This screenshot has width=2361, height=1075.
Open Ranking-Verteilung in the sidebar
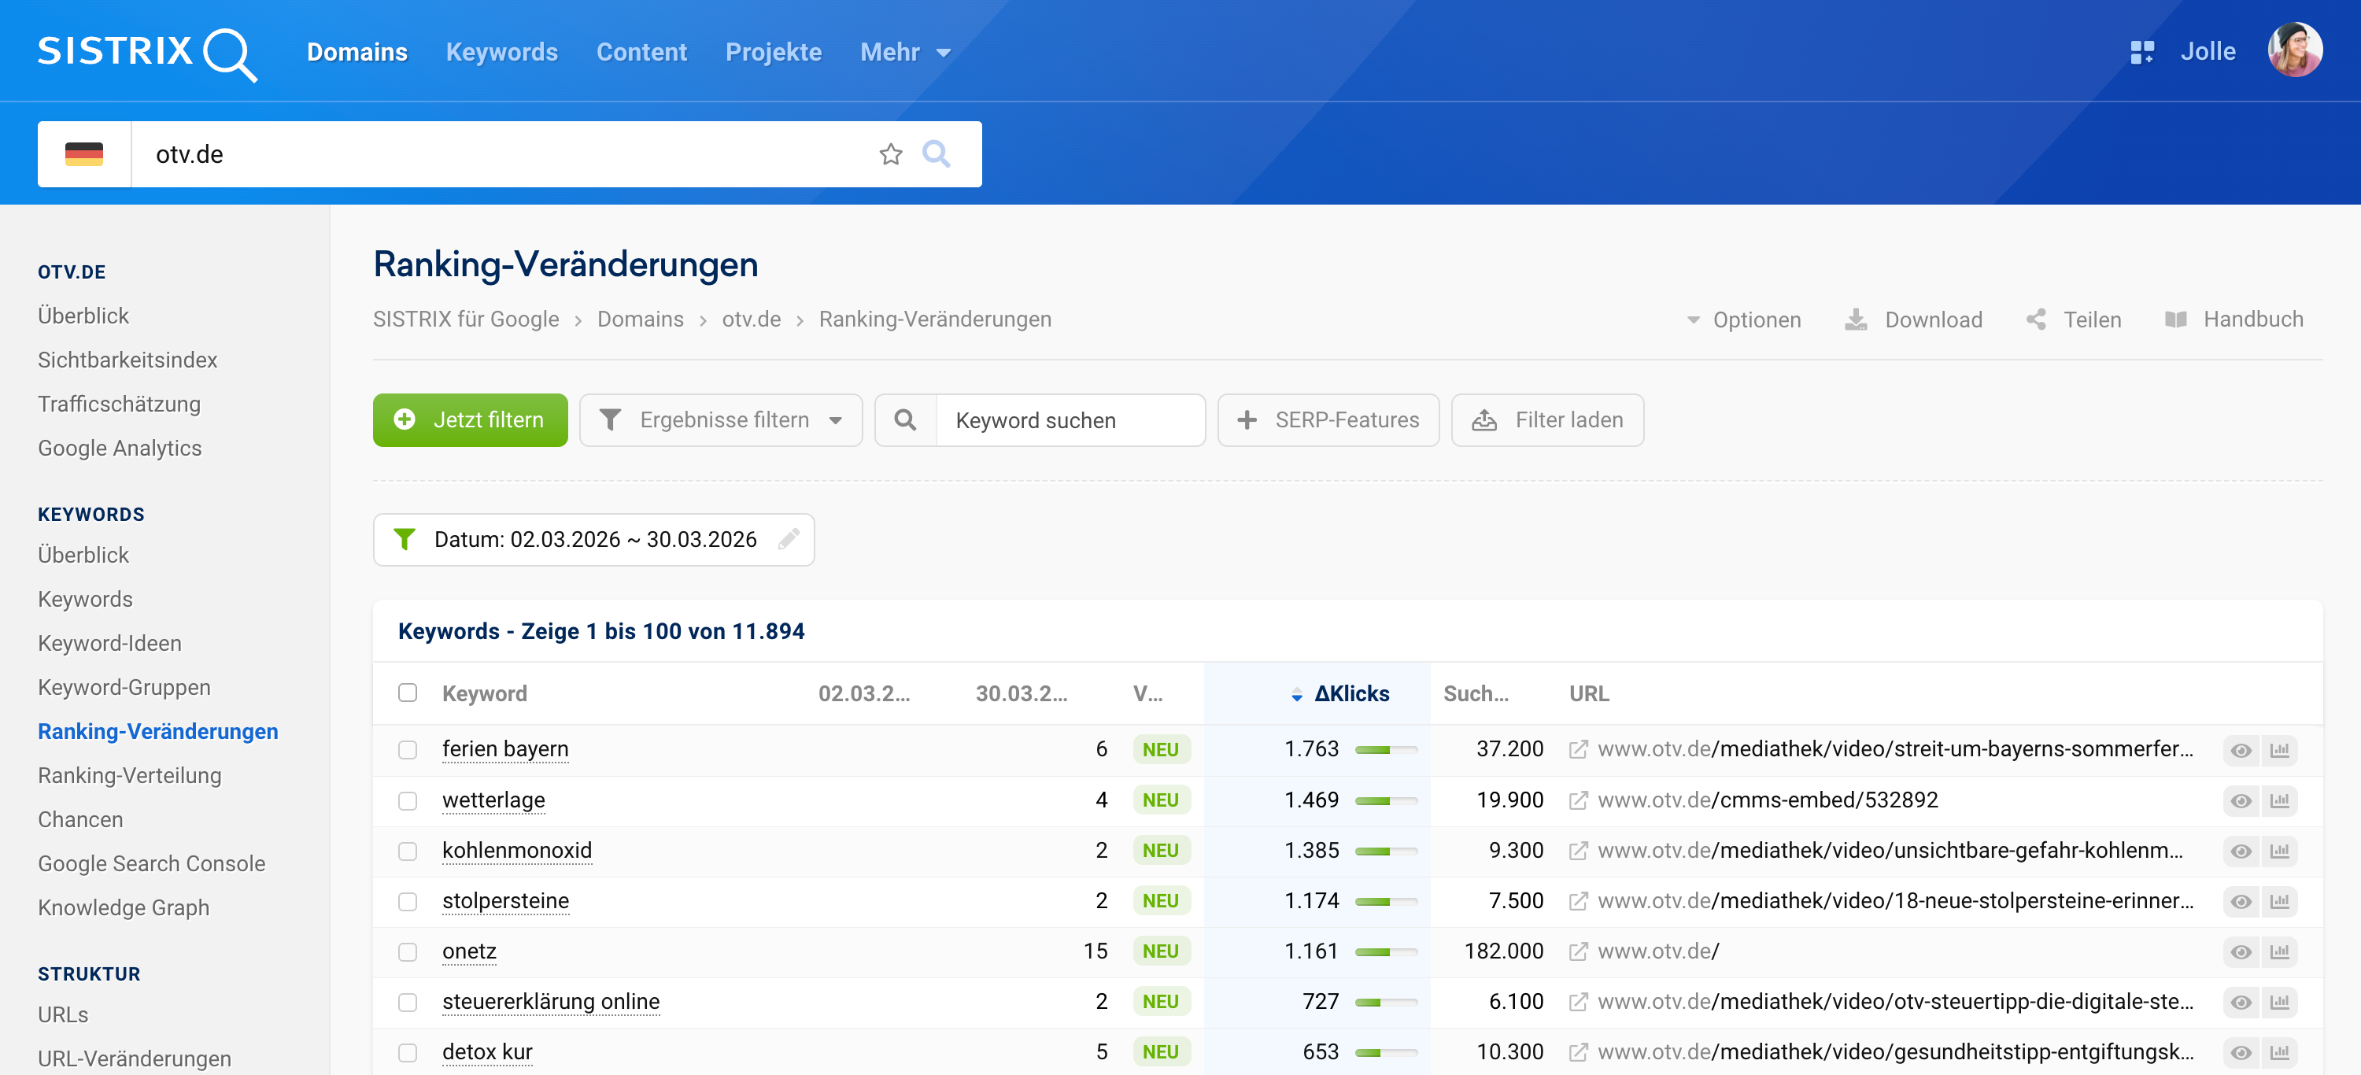click(x=129, y=775)
